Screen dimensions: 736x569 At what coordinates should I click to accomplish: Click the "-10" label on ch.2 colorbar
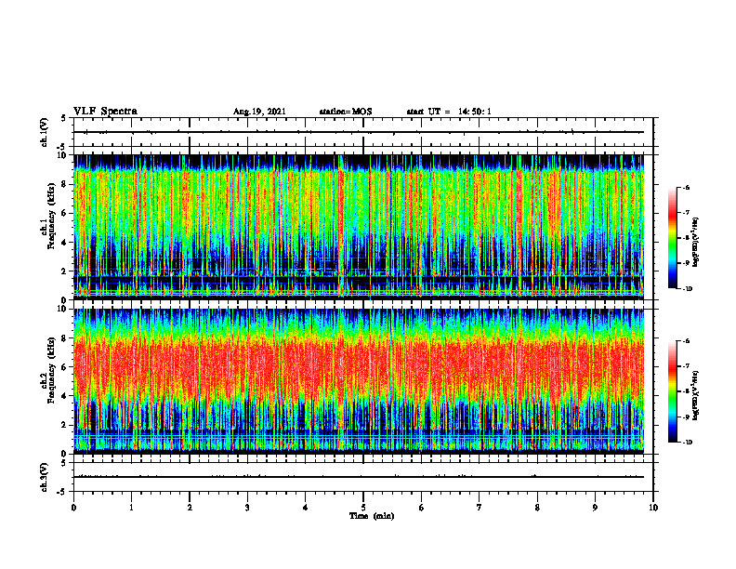(x=687, y=443)
